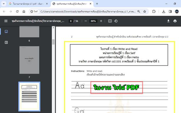The height and width of the screenshot is (113, 181).
Task: Click the page number field showing 8
Action: 71,21
